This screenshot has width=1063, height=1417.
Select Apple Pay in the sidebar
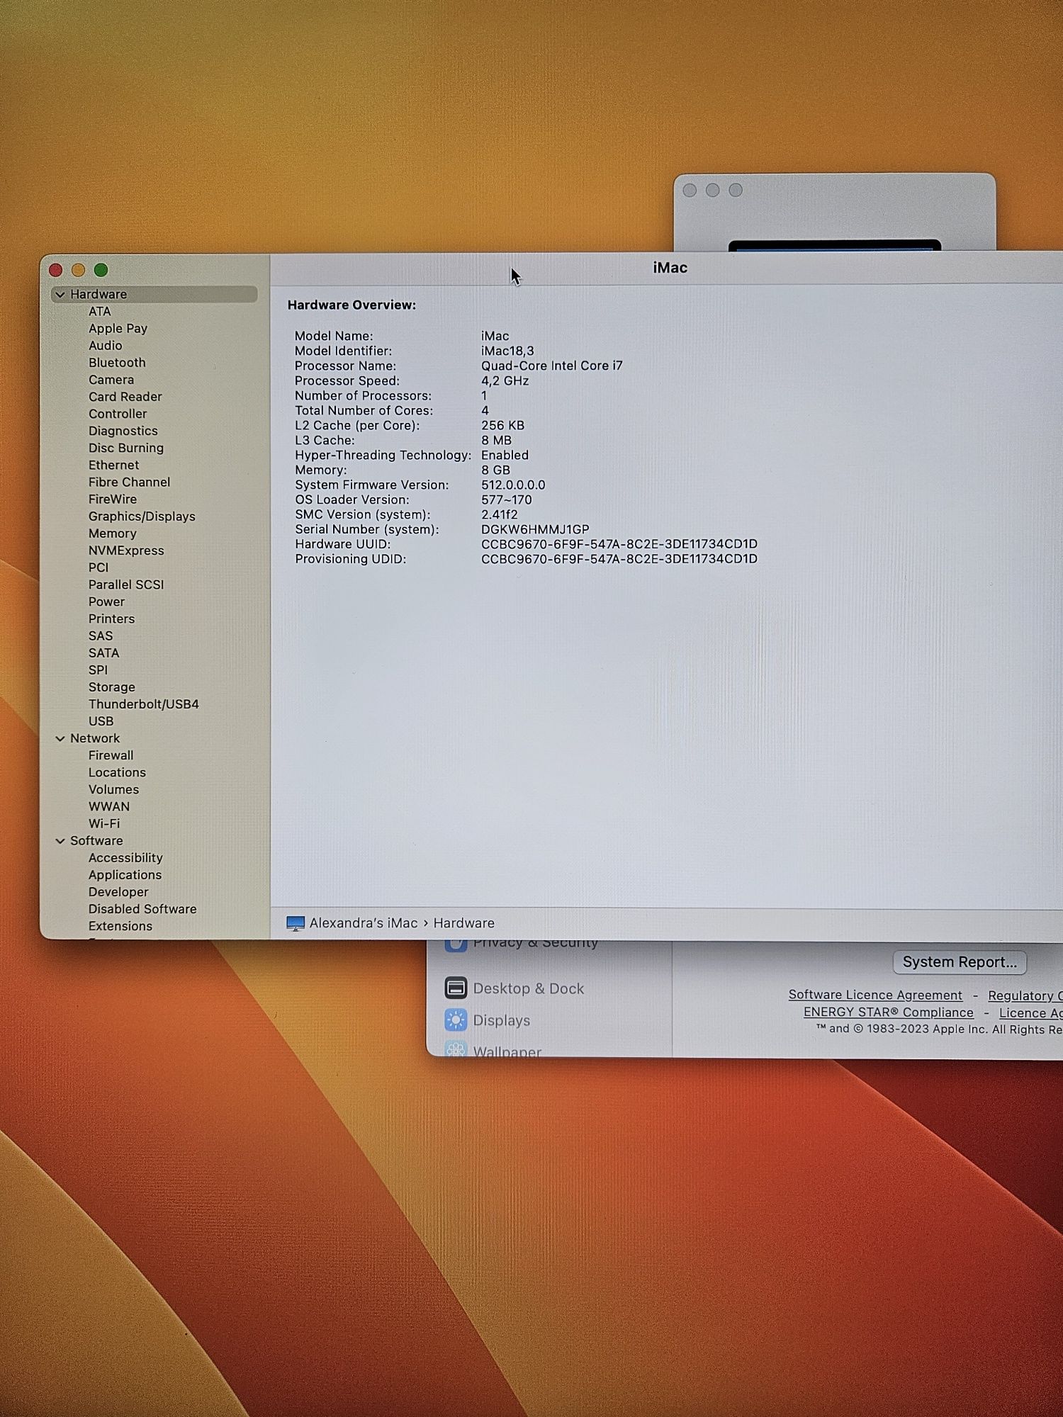point(118,329)
